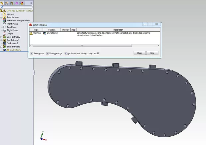Viewport: 206px width, 145px height.
Task: Select the Sensors folder in tree
Action: coord(10,14)
